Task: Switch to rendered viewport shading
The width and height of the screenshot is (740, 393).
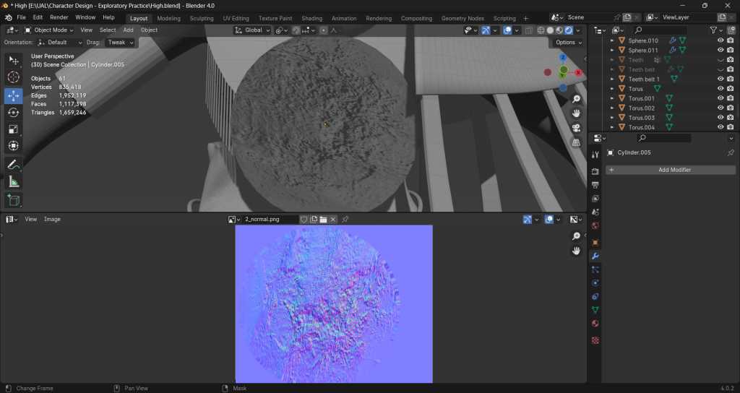Action: coord(569,30)
